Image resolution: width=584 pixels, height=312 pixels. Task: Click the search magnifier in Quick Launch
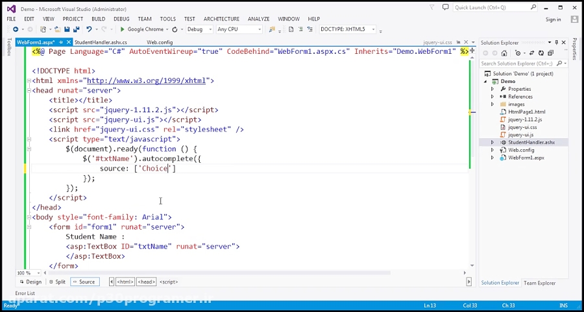pos(533,7)
